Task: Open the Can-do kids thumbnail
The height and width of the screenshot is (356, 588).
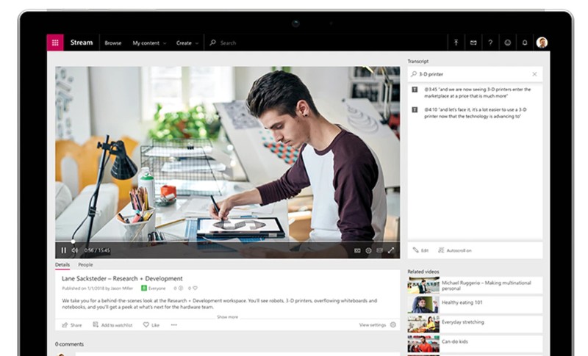Action: coord(423,344)
